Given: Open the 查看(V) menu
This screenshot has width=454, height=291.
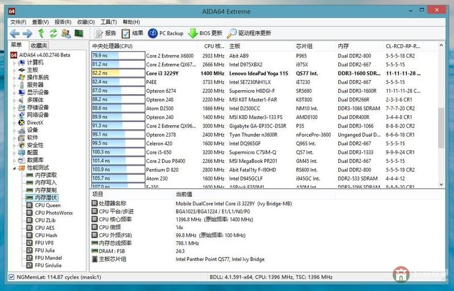Looking at the screenshot, I should pos(40,22).
